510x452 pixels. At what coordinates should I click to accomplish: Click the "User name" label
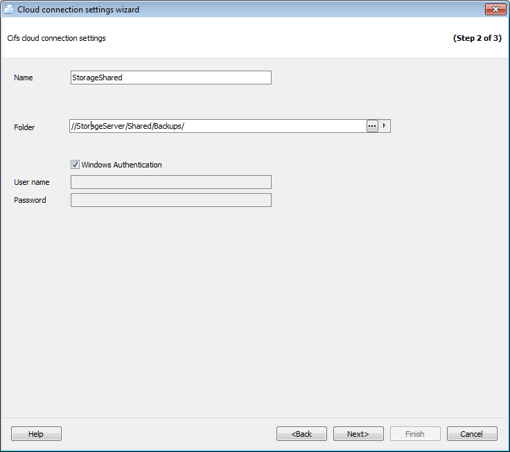click(x=32, y=182)
